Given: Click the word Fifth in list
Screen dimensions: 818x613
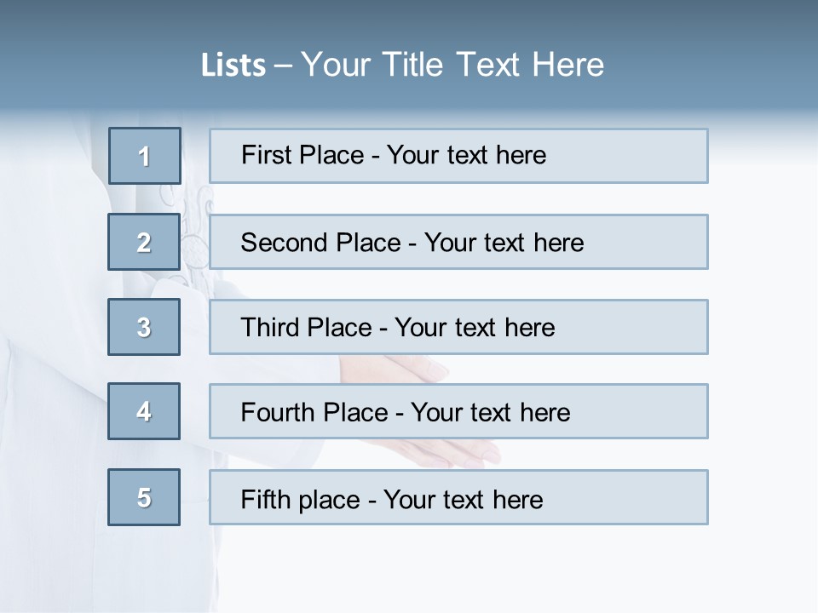Looking at the screenshot, I should click(263, 499).
